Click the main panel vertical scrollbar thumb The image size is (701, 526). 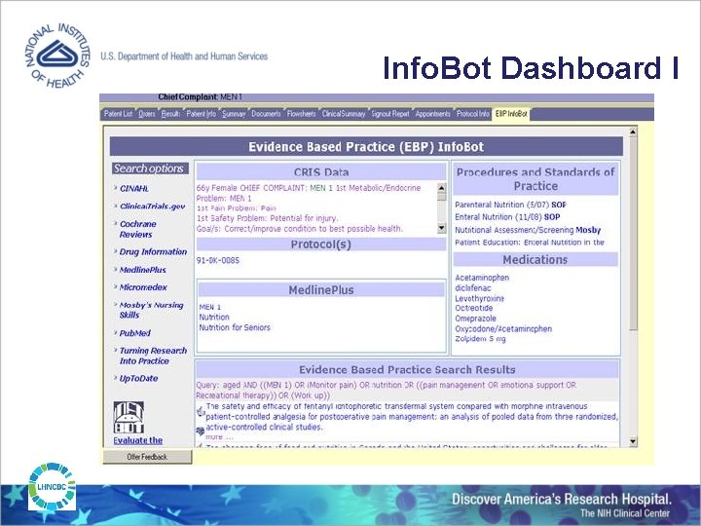click(633, 233)
